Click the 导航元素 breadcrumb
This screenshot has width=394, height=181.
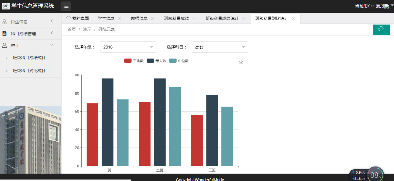tap(107, 29)
